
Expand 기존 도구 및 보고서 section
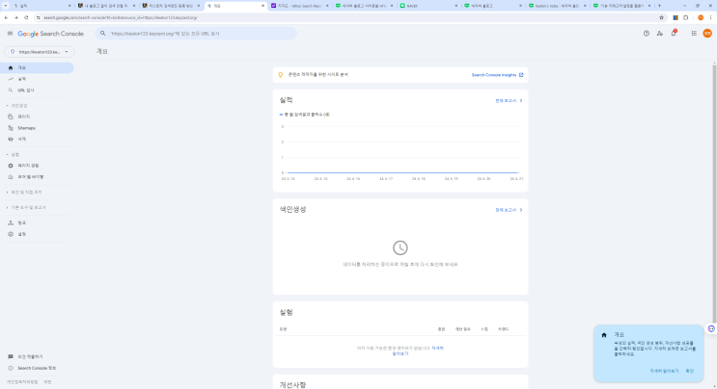26,207
